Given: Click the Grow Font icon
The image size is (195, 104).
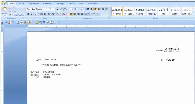Looking at the screenshot, I should pyautogui.click(x=57, y=9).
